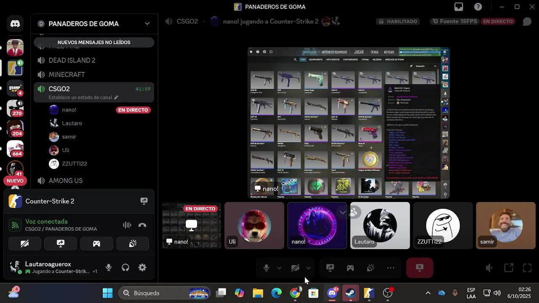This screenshot has width=539, height=303.
Task: Toggle microphone mute in user panel
Action: 109,268
